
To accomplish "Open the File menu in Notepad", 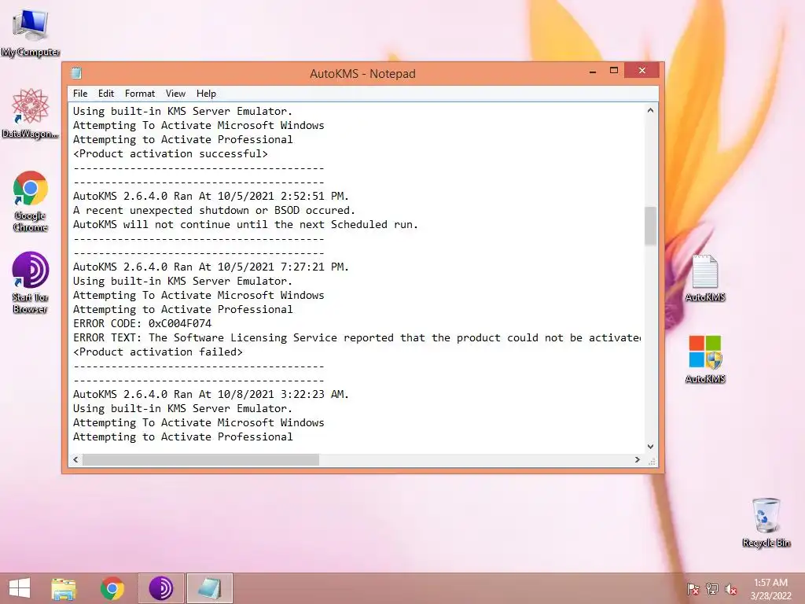I will [x=80, y=94].
